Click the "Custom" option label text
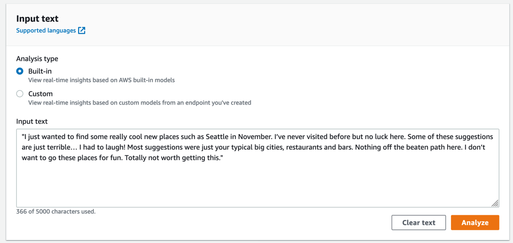The width and height of the screenshot is (513, 243). click(x=40, y=94)
